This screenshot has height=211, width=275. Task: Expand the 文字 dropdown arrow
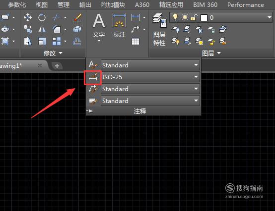(x=99, y=41)
